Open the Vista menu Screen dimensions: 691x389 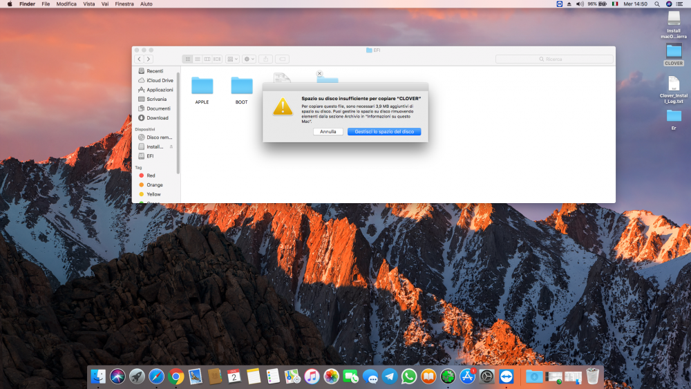89,4
